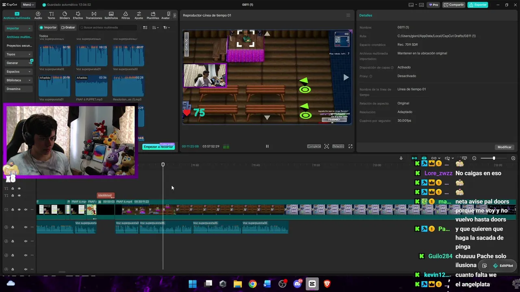The image size is (520, 292).
Task: Click the Modificar button in Detalles
Action: (505, 147)
